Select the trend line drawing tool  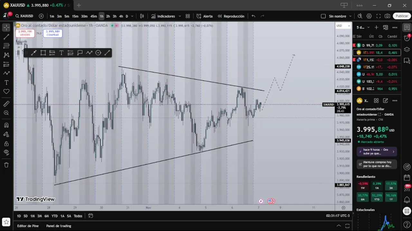pos(6,37)
